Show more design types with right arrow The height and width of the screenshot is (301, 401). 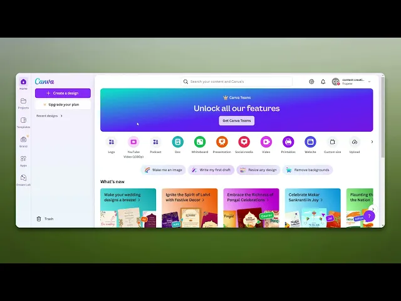click(372, 142)
